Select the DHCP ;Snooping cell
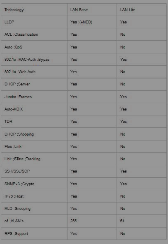Viewport: 168px width, 244px height. point(34,134)
